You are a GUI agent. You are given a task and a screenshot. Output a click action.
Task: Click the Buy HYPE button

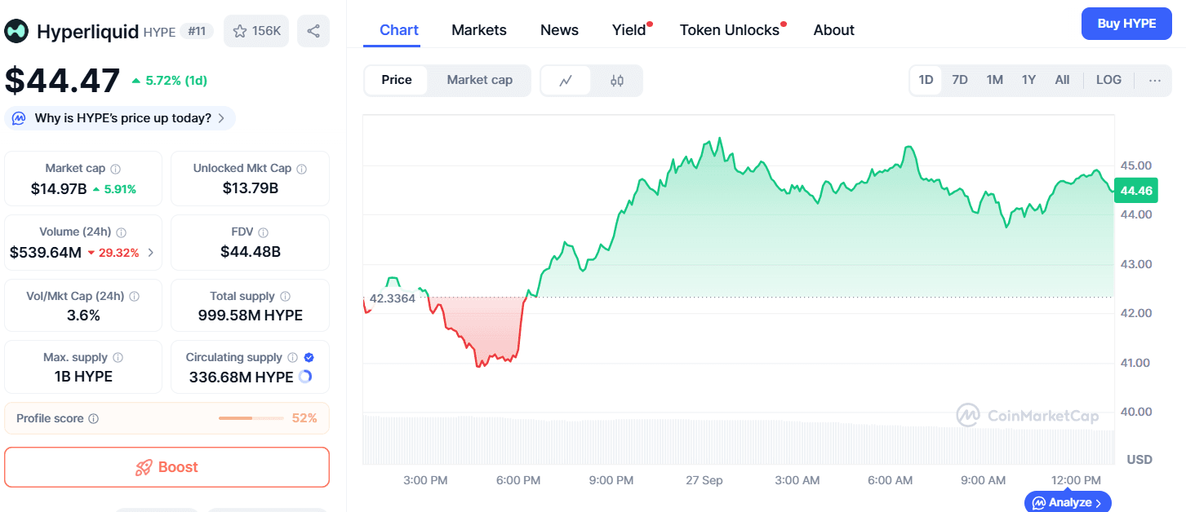pos(1126,24)
